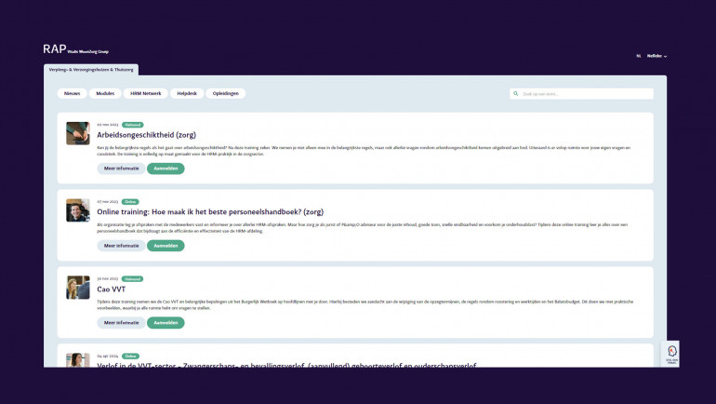Open the HRM Netwerk menu item
716x404 pixels.
146,93
